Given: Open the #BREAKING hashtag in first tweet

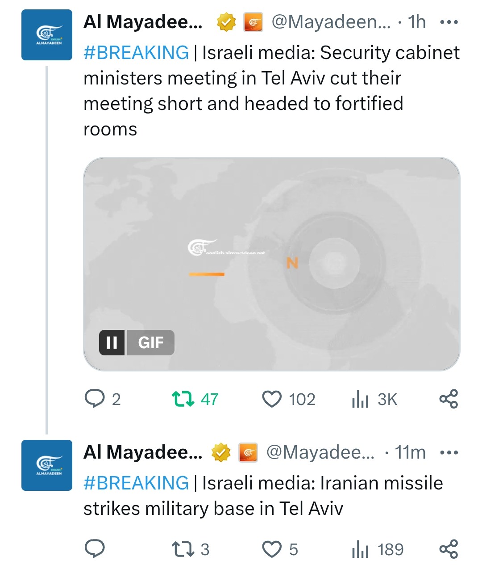Looking at the screenshot, I should 136,53.
